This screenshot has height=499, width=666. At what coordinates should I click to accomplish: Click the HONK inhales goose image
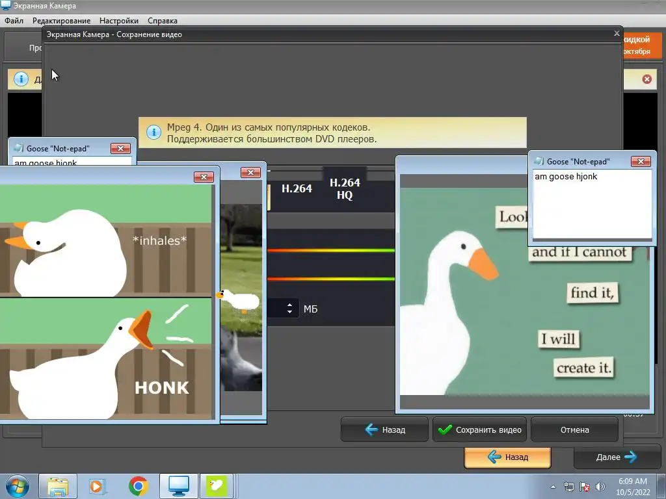106,301
